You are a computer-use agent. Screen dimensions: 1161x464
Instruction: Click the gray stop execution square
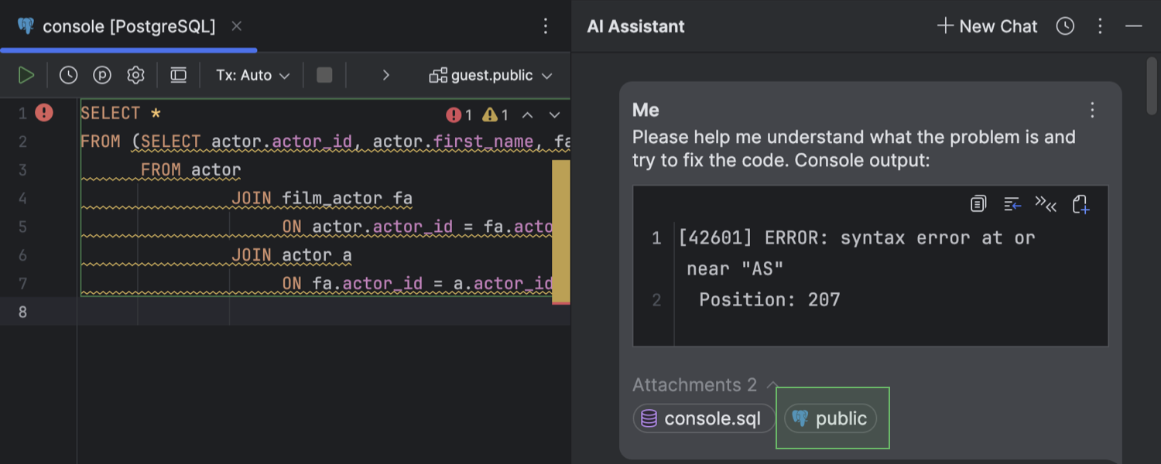(324, 75)
